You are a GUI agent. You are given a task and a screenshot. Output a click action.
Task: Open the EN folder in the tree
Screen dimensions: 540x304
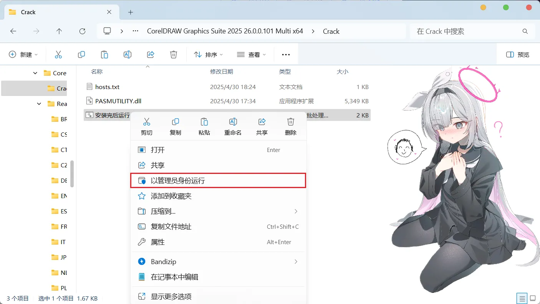(59, 196)
